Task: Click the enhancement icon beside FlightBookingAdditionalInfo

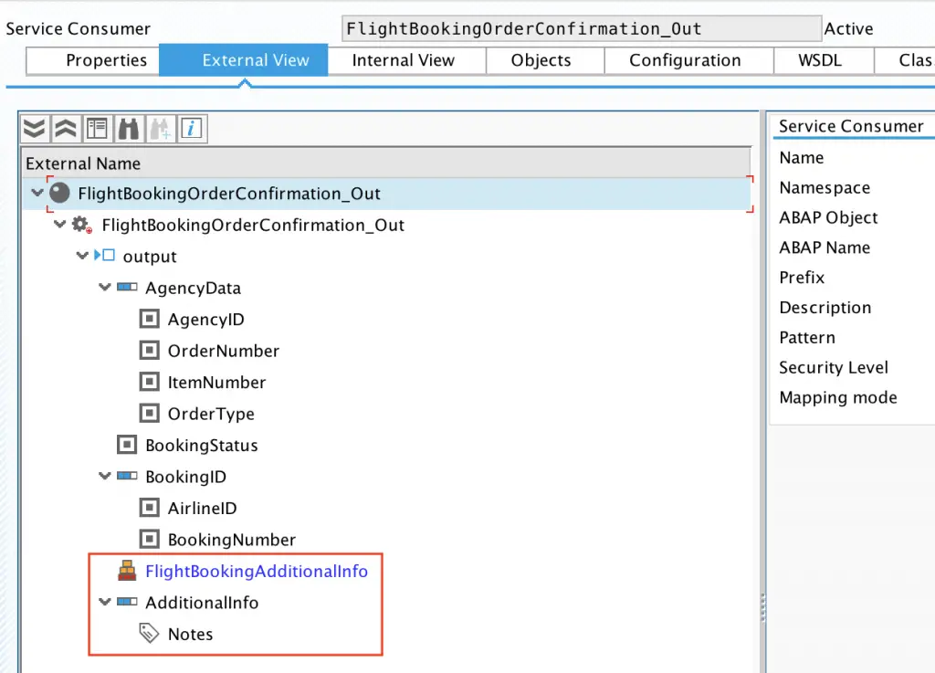Action: tap(127, 571)
